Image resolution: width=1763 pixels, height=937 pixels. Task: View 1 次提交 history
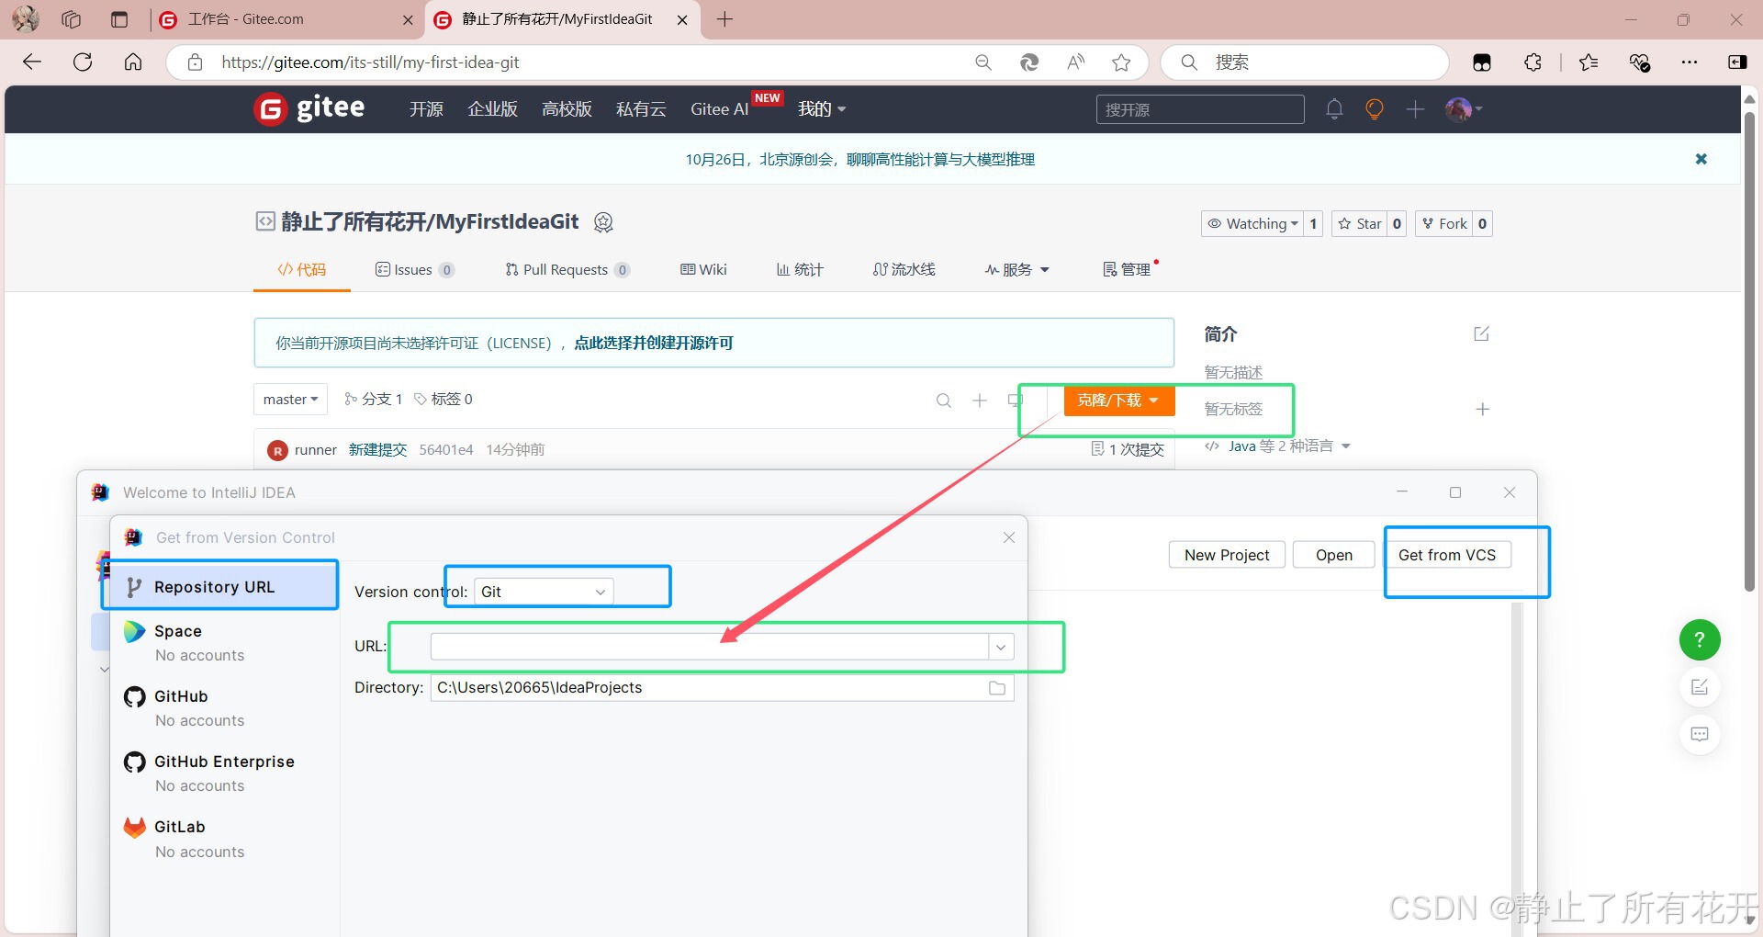coord(1128,449)
